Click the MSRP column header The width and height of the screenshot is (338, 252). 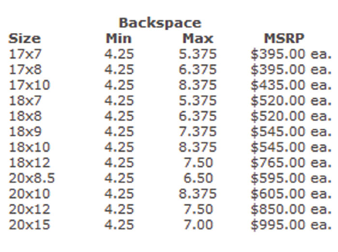pos(284,39)
